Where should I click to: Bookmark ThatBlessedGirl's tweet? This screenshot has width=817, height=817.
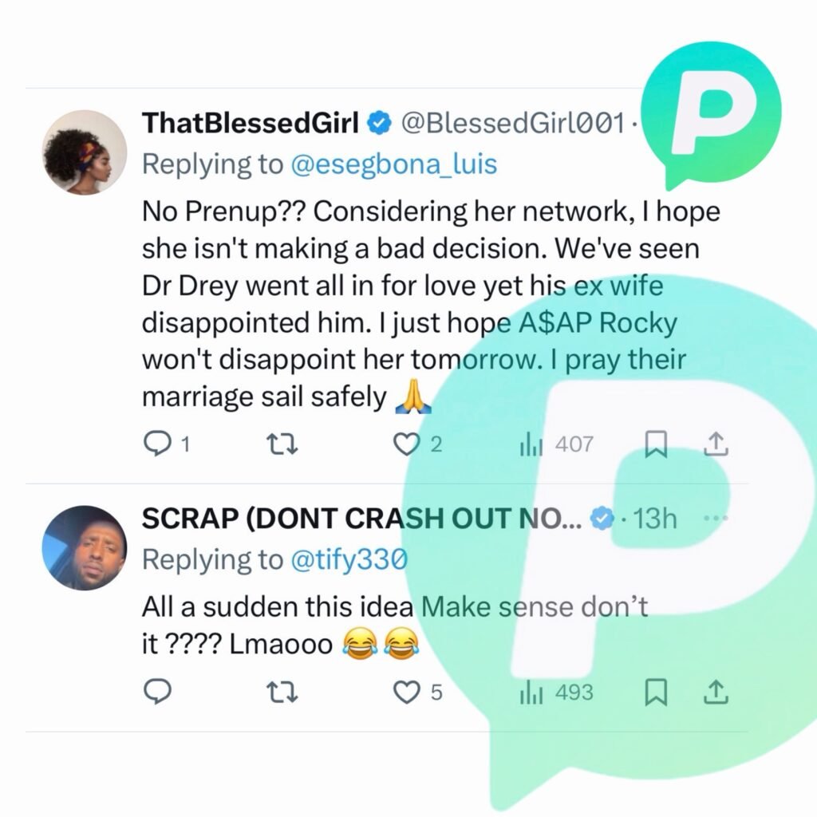[655, 444]
